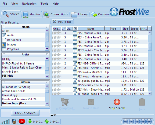Click Media list scroll down arrow

point(47,49)
